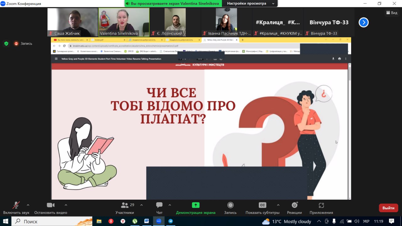
Task: Leave meeting with the Выйти button
Action: [388, 208]
